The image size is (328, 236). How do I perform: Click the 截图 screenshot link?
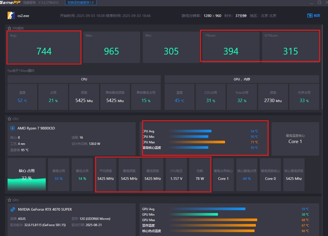[x=317, y=16]
